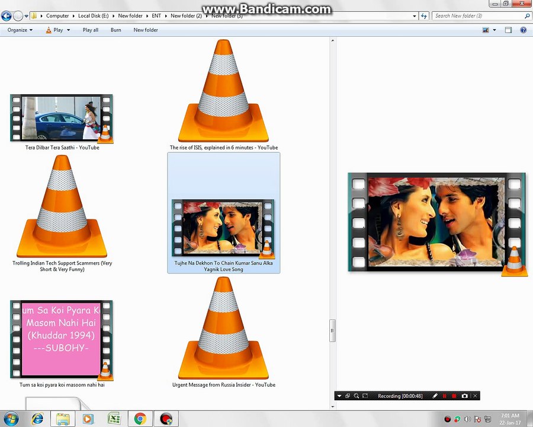Click New folder toolbar button
533x427 pixels.
146,30
